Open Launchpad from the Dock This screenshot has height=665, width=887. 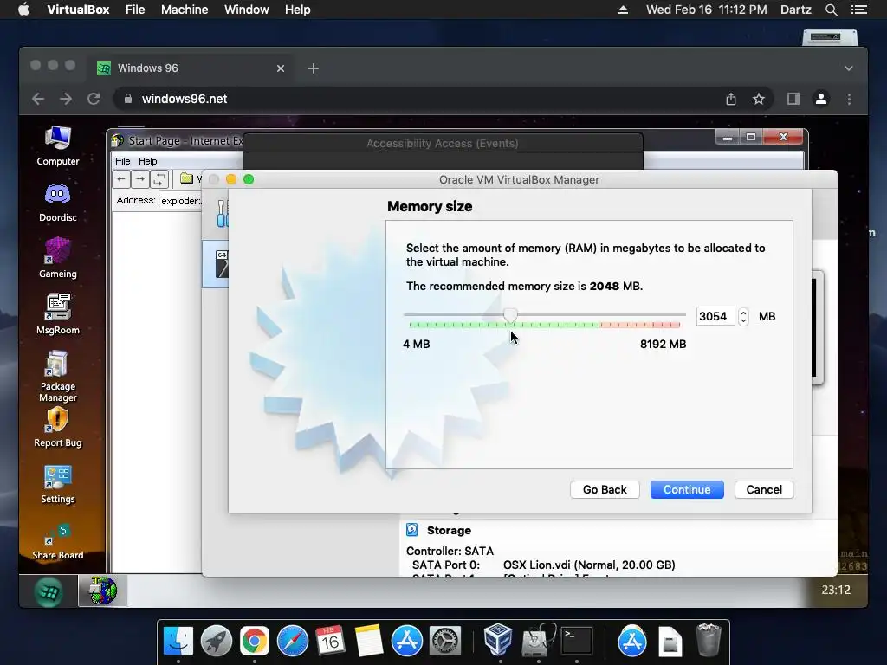pos(216,641)
